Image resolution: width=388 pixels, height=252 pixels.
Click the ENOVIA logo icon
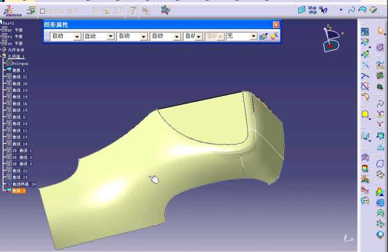pos(12,11)
